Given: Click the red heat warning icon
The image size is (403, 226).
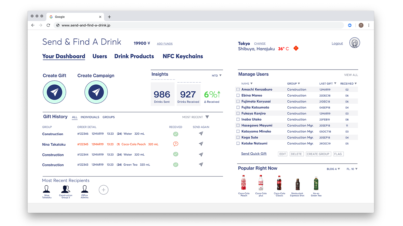Looking at the screenshot, I should point(296,48).
